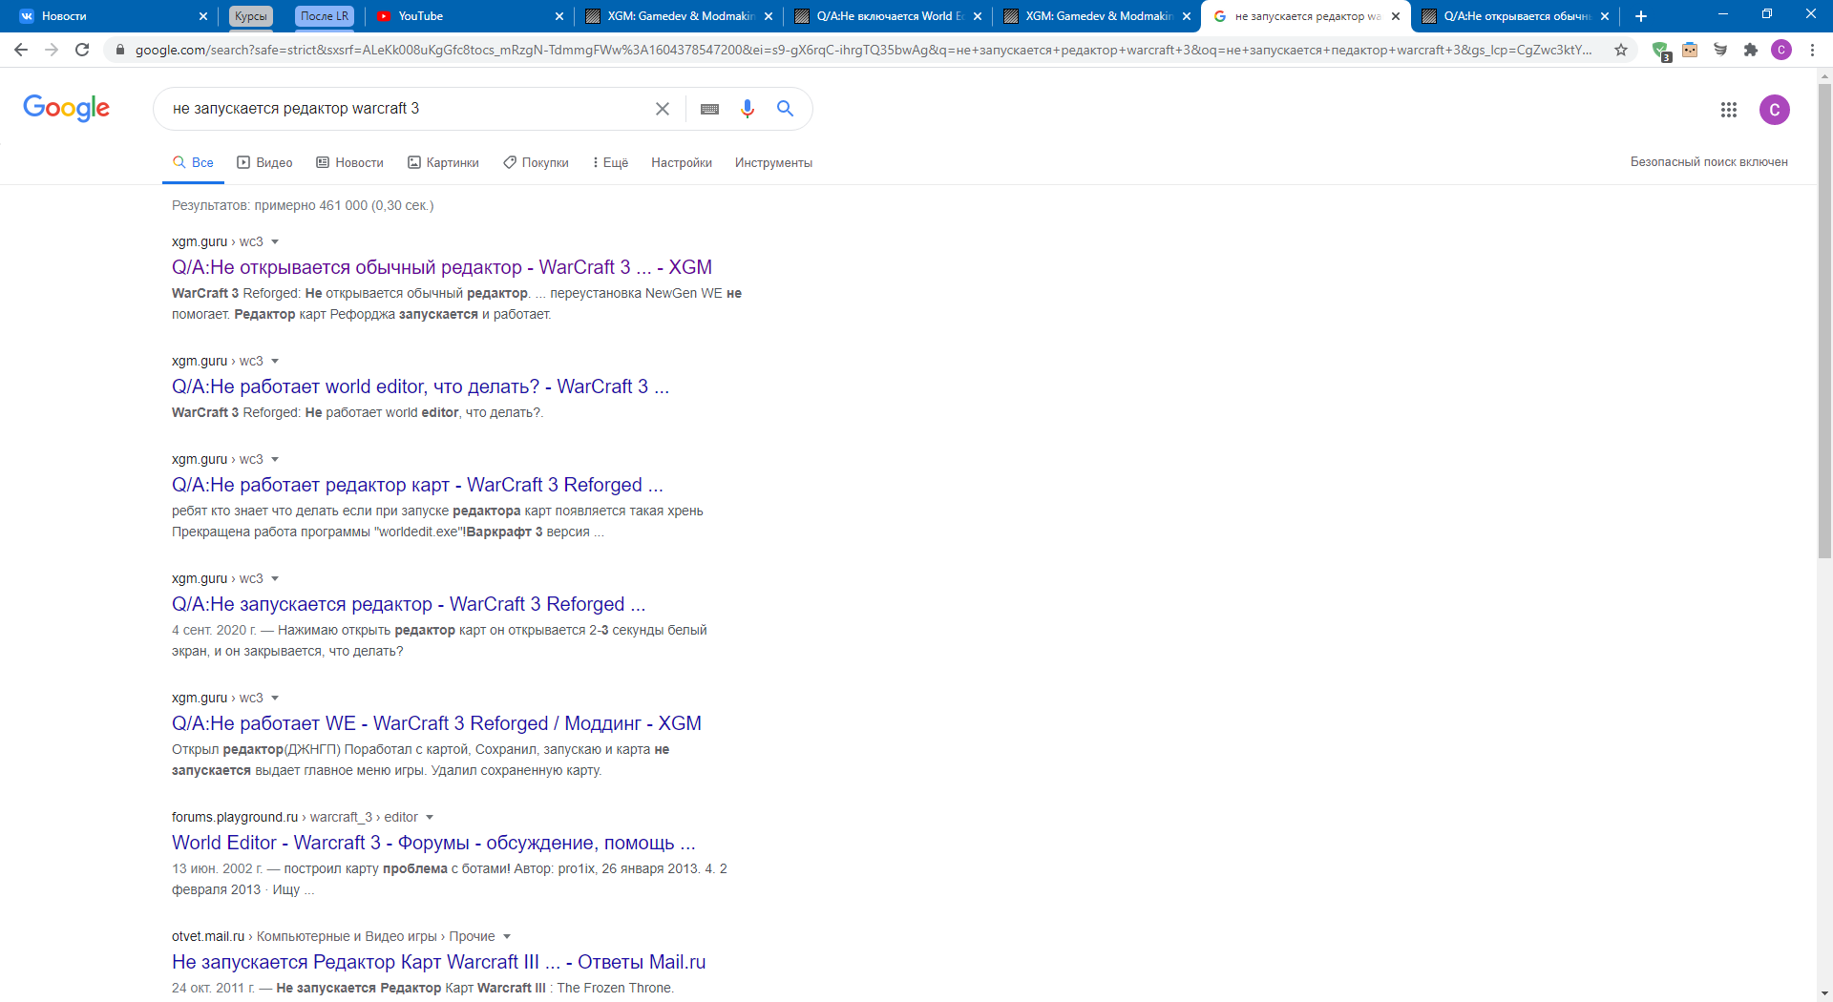Open the Google apps grid
The image size is (1833, 1002).
click(1729, 110)
